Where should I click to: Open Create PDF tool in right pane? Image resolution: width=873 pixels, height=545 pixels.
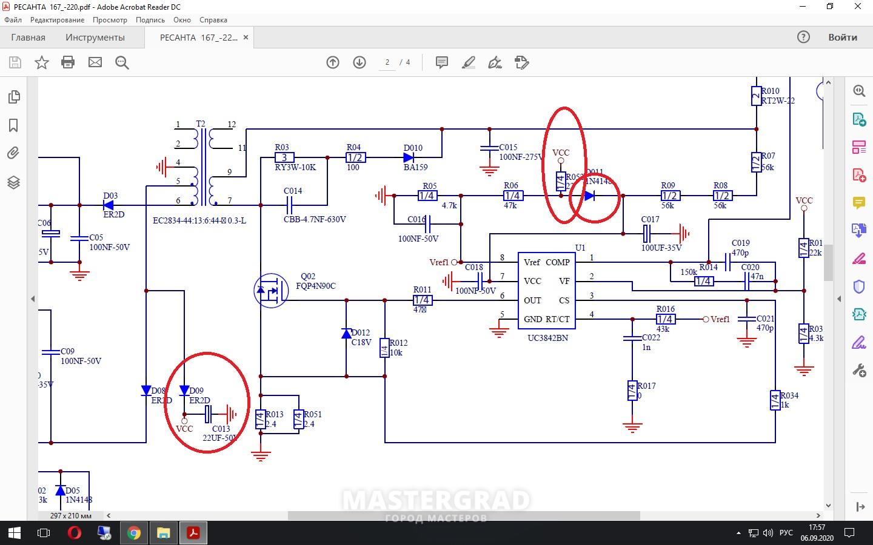(x=859, y=175)
